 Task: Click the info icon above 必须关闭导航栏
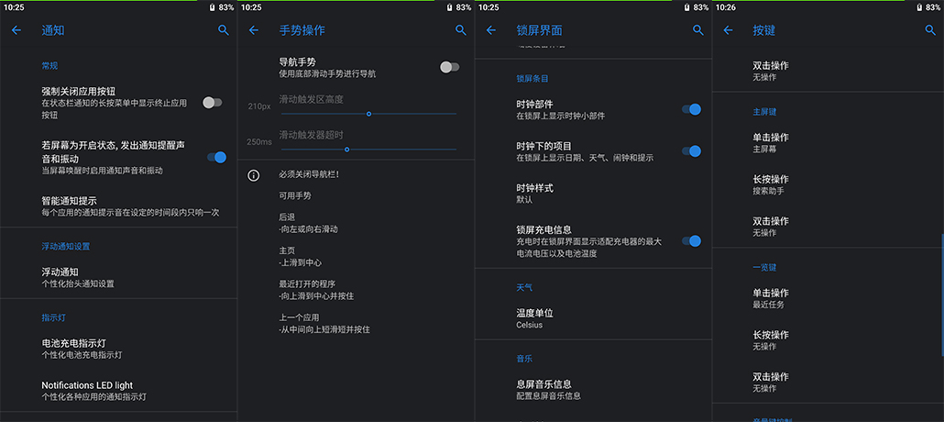[254, 175]
